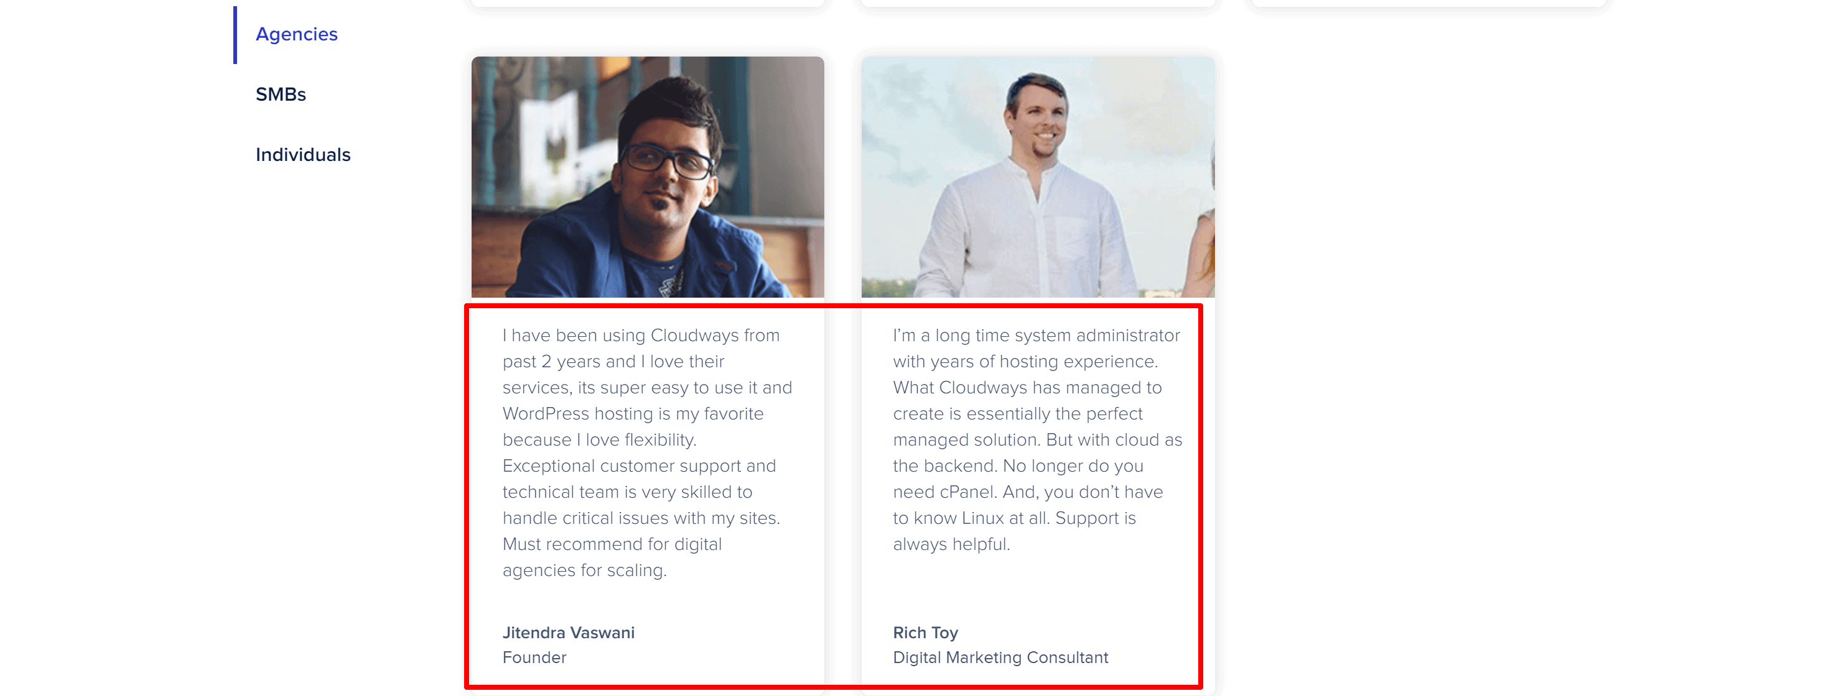This screenshot has height=696, width=1844.
Task: Click the blue active bar beside Agencies
Action: 235,34
